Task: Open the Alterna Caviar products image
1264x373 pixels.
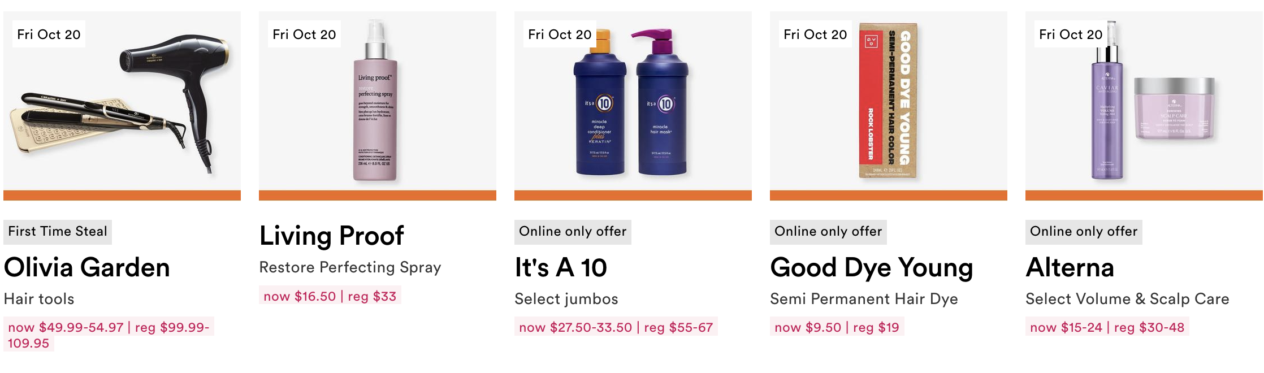Action: [x=1144, y=106]
